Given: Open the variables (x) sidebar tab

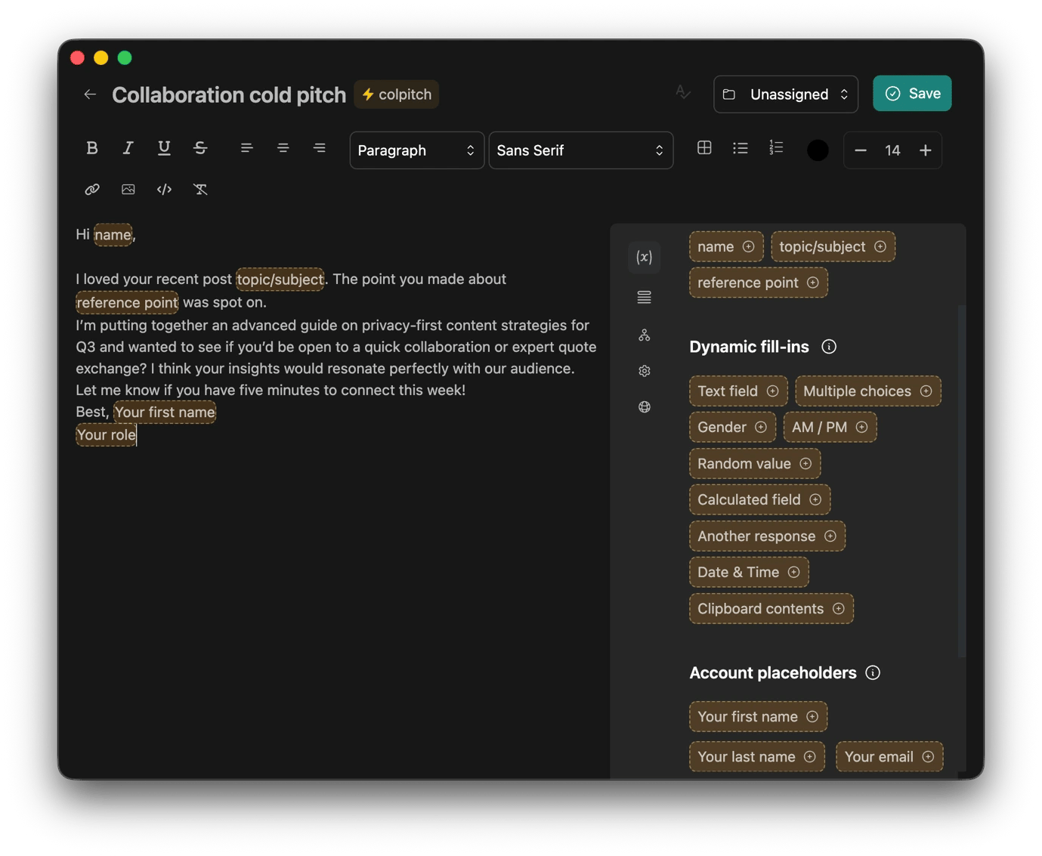Looking at the screenshot, I should 644,258.
